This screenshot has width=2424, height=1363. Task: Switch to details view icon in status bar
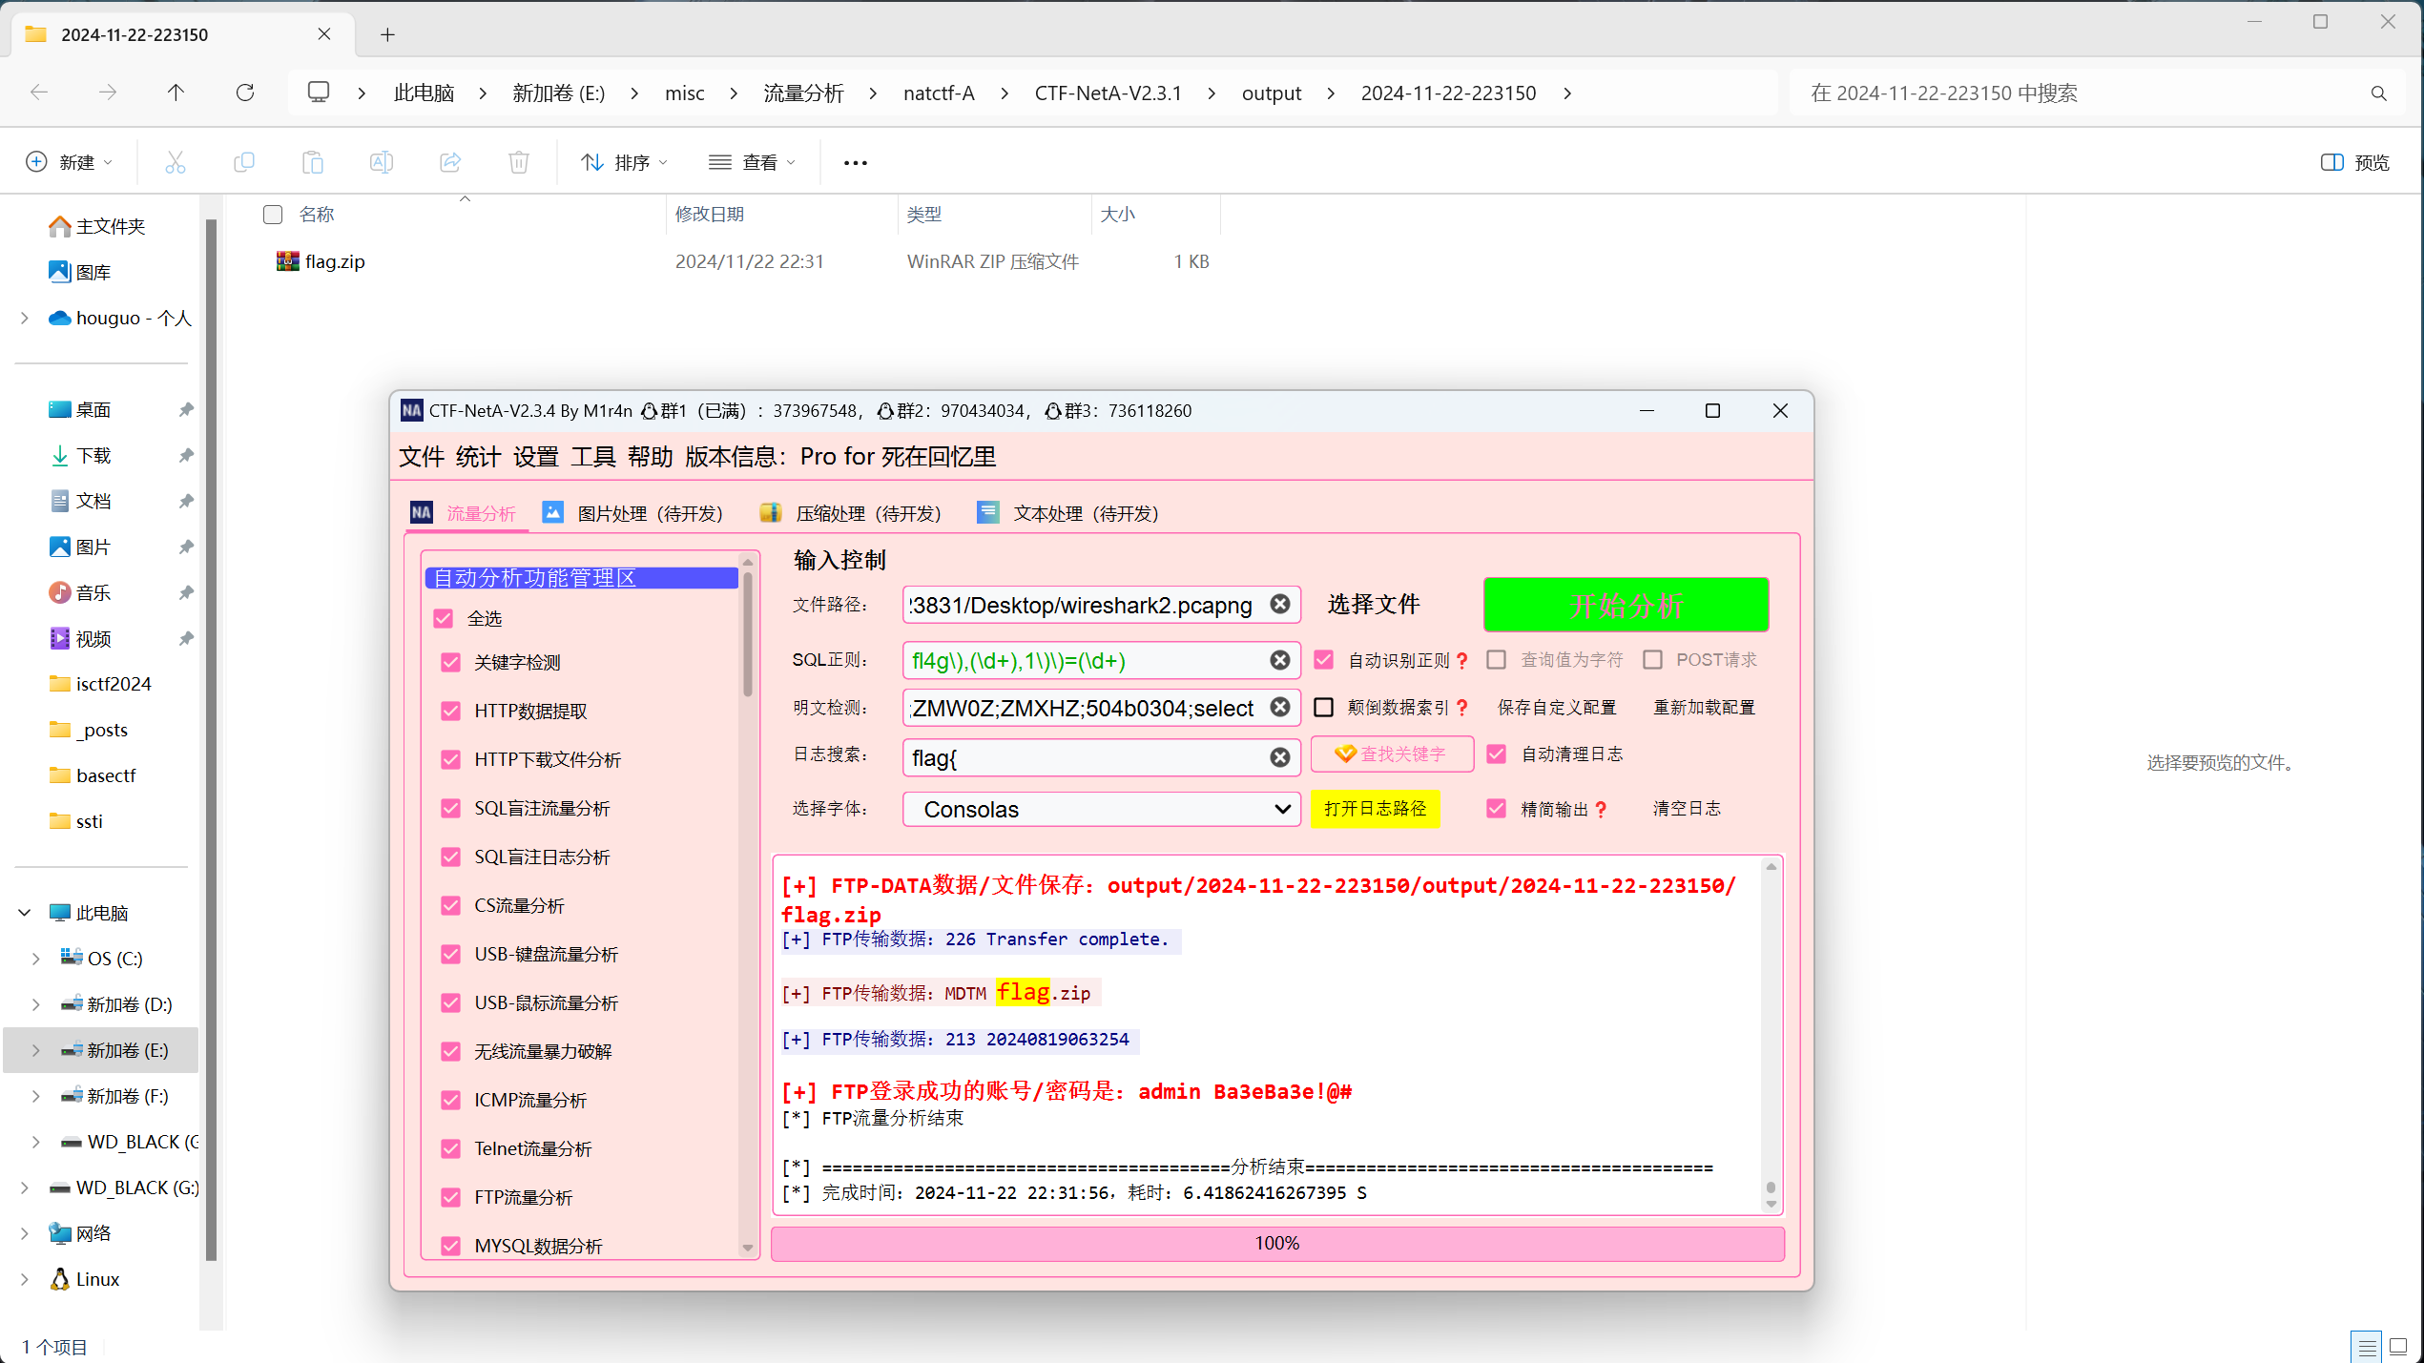point(2367,1347)
